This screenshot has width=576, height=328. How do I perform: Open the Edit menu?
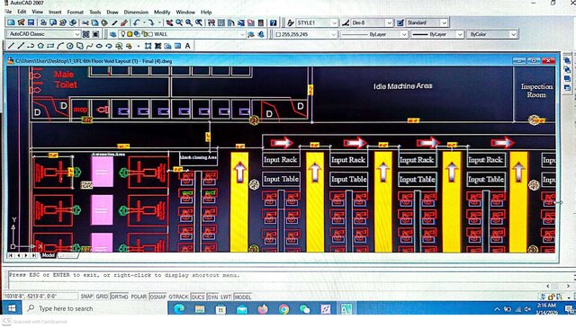[x=22, y=12]
